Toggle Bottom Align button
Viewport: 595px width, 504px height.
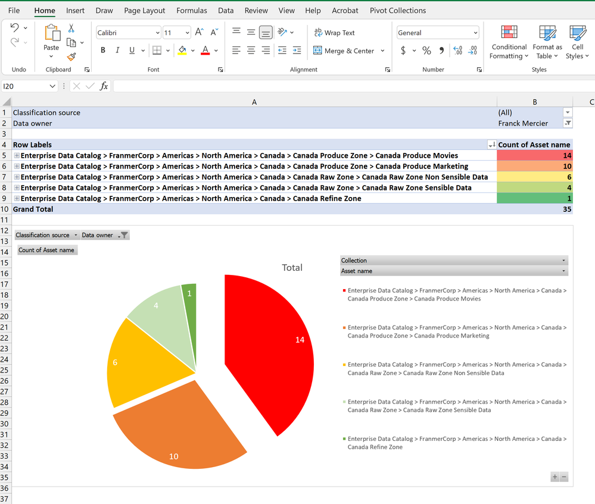point(266,33)
